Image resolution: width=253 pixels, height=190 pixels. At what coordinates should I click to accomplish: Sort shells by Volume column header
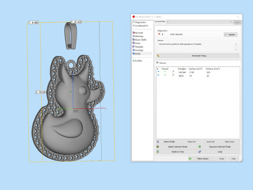click(213, 69)
